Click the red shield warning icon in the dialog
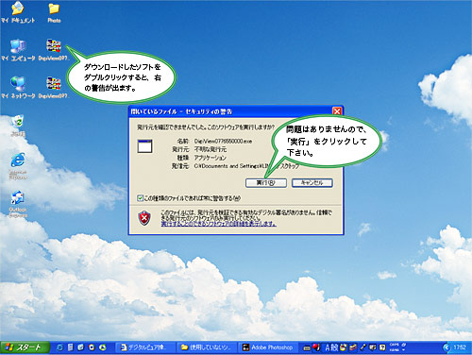The image size is (472, 355). [144, 218]
